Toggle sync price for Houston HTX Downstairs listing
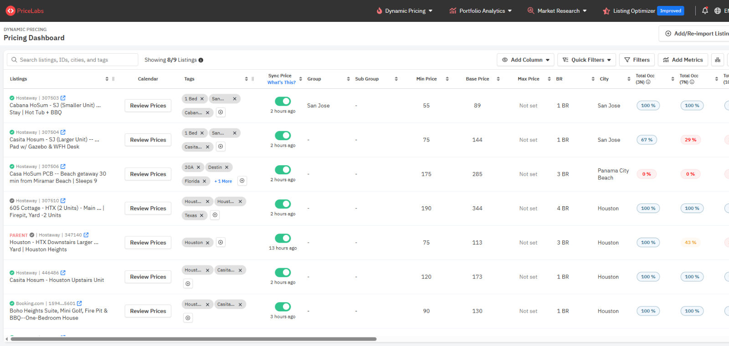Viewport: 729px width, 346px height. 283,238
